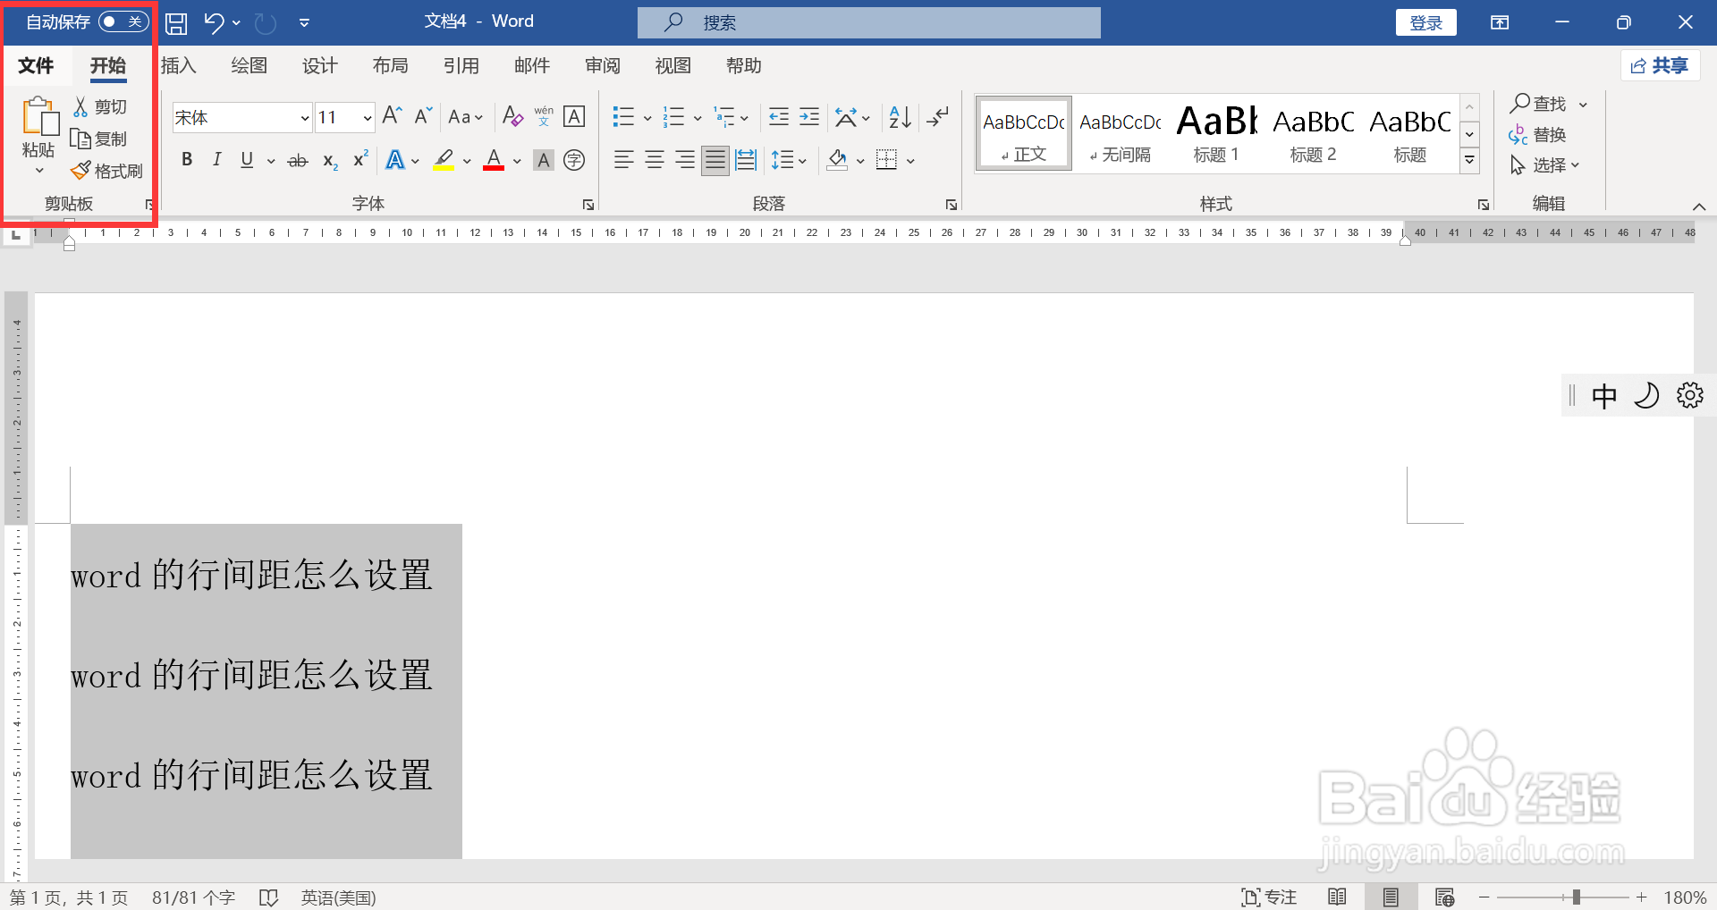Screen dimensions: 1717x910
Task: Click the Paste clipboard icon
Action: [x=39, y=116]
